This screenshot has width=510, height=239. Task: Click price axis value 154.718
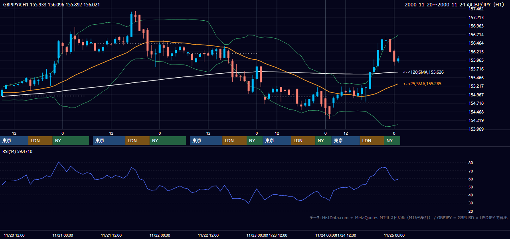click(476, 103)
